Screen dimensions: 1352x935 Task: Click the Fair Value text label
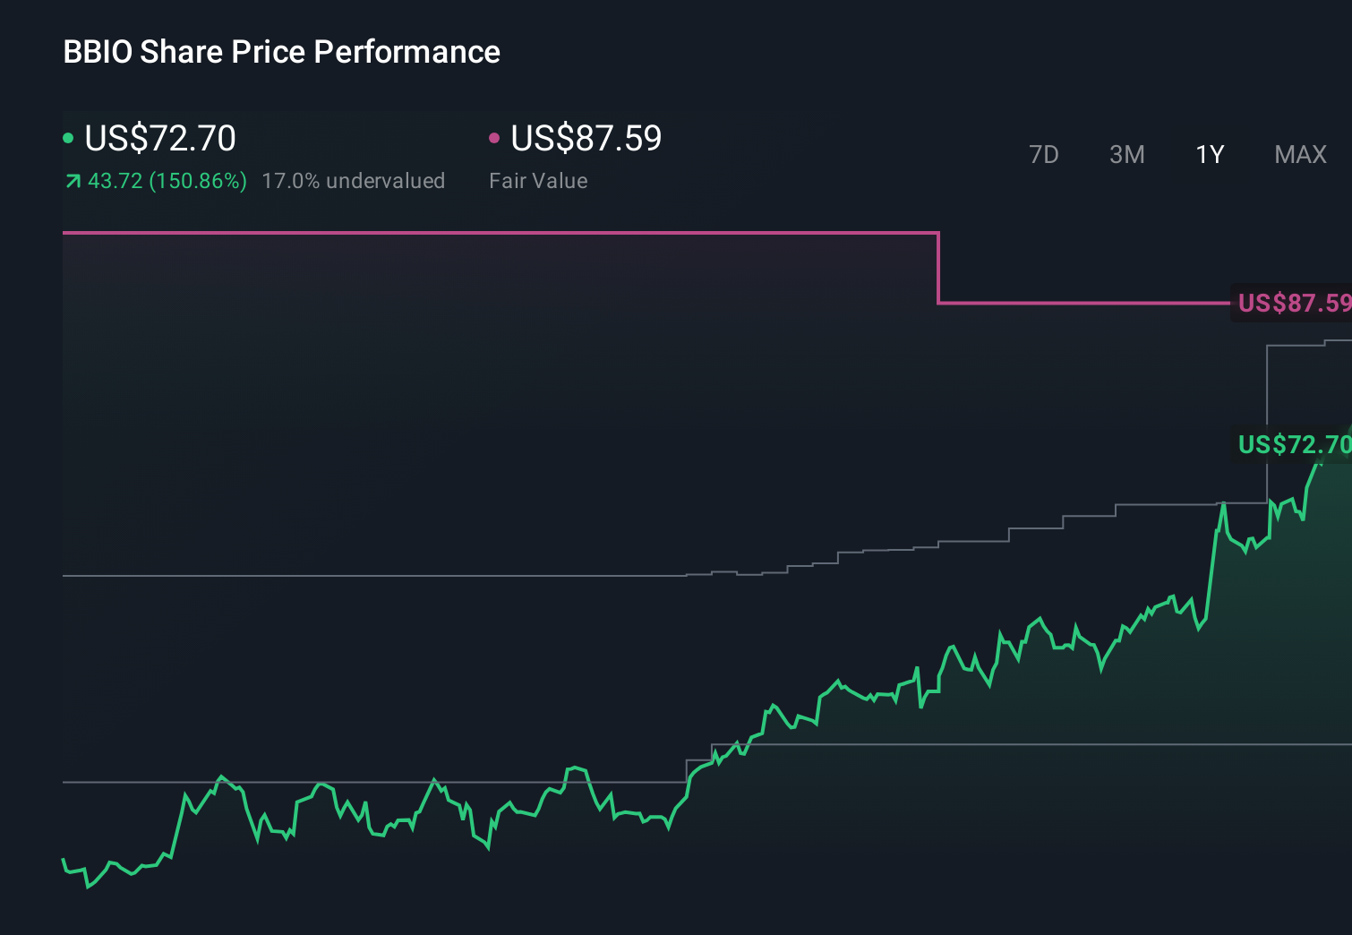[x=538, y=180]
